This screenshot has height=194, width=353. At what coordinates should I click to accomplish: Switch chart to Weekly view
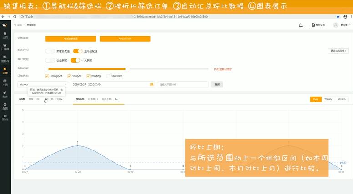tap(328, 99)
